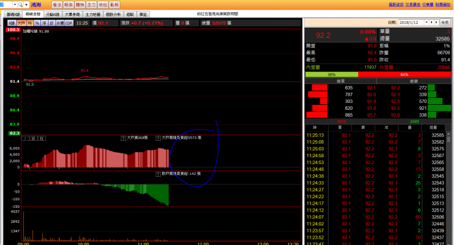This screenshot has width=454, height=245.
Task: Open the date picker dropdown arrow
Action: point(426,22)
